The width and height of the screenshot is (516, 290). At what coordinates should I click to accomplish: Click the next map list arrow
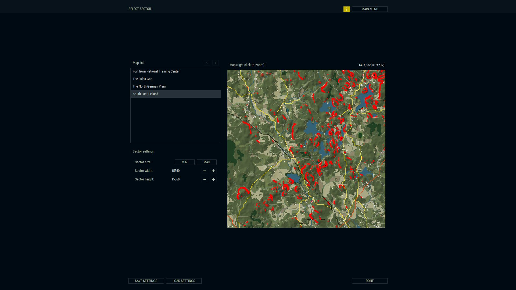pyautogui.click(x=215, y=63)
